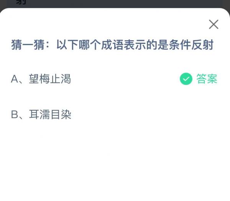Click the 以下哪个 phrase in the question
The width and height of the screenshot is (230, 201).
[x=79, y=45]
